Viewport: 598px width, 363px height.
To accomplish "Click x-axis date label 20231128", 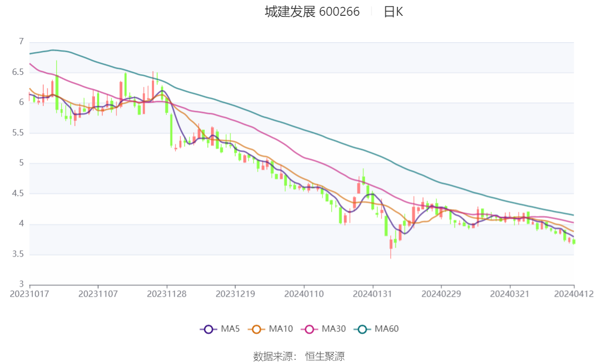I will coord(167,294).
